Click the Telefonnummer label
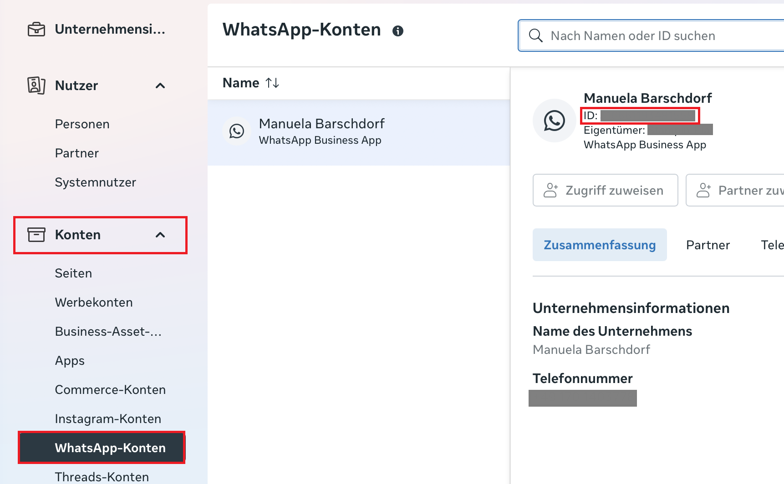This screenshot has width=784, height=484. tap(583, 378)
